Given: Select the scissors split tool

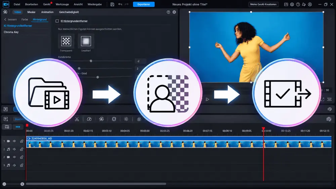Looking at the screenshot, I should (x=77, y=119).
